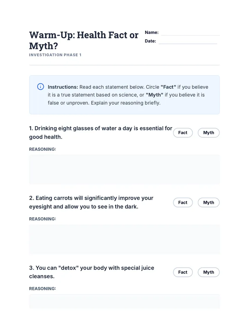Click the bold "Instructions:" label
This screenshot has width=249, height=323.
pyautogui.click(x=63, y=87)
